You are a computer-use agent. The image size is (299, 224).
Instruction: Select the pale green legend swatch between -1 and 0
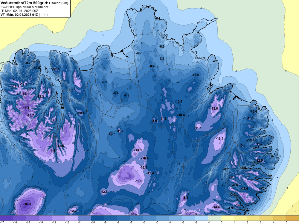214,218
